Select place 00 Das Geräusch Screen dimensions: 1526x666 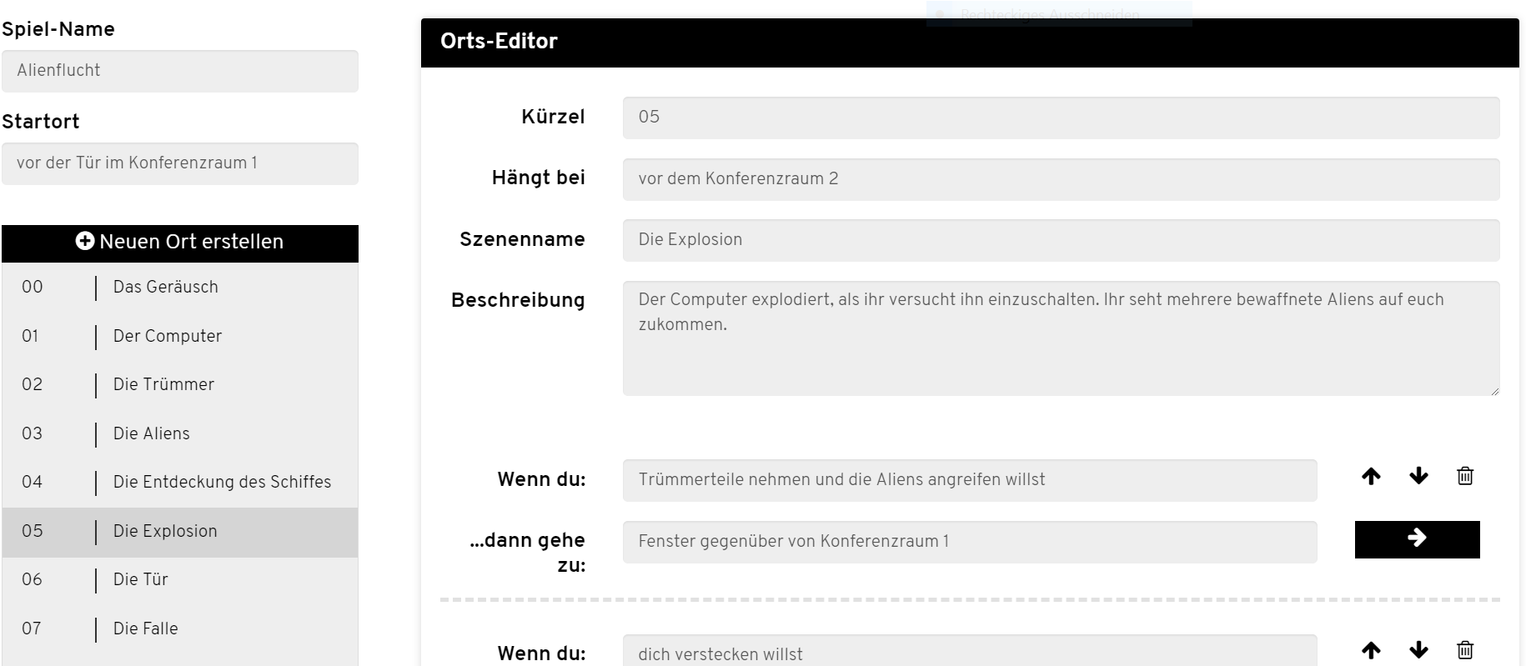(x=180, y=287)
